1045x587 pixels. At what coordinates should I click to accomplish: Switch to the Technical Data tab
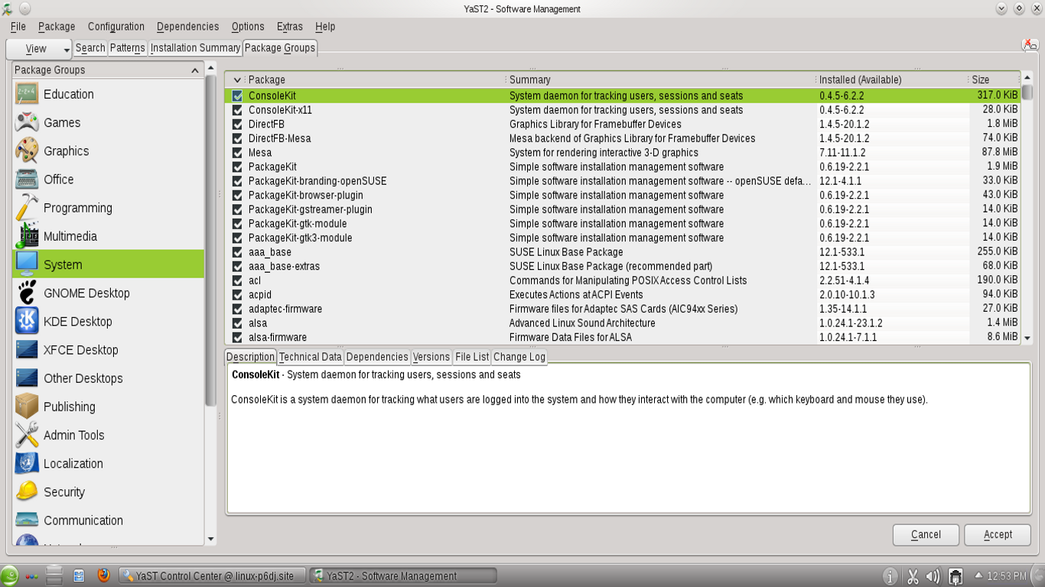point(310,357)
